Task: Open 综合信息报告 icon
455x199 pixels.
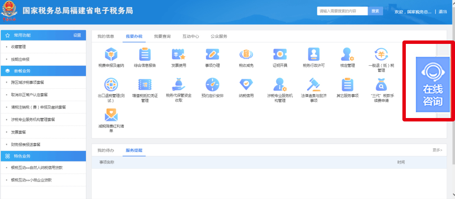Action: pyautogui.click(x=145, y=55)
